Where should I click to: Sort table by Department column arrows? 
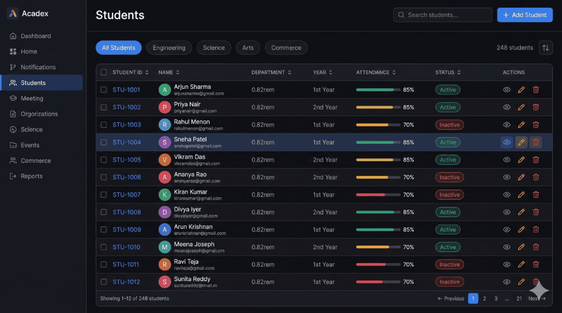tap(289, 72)
